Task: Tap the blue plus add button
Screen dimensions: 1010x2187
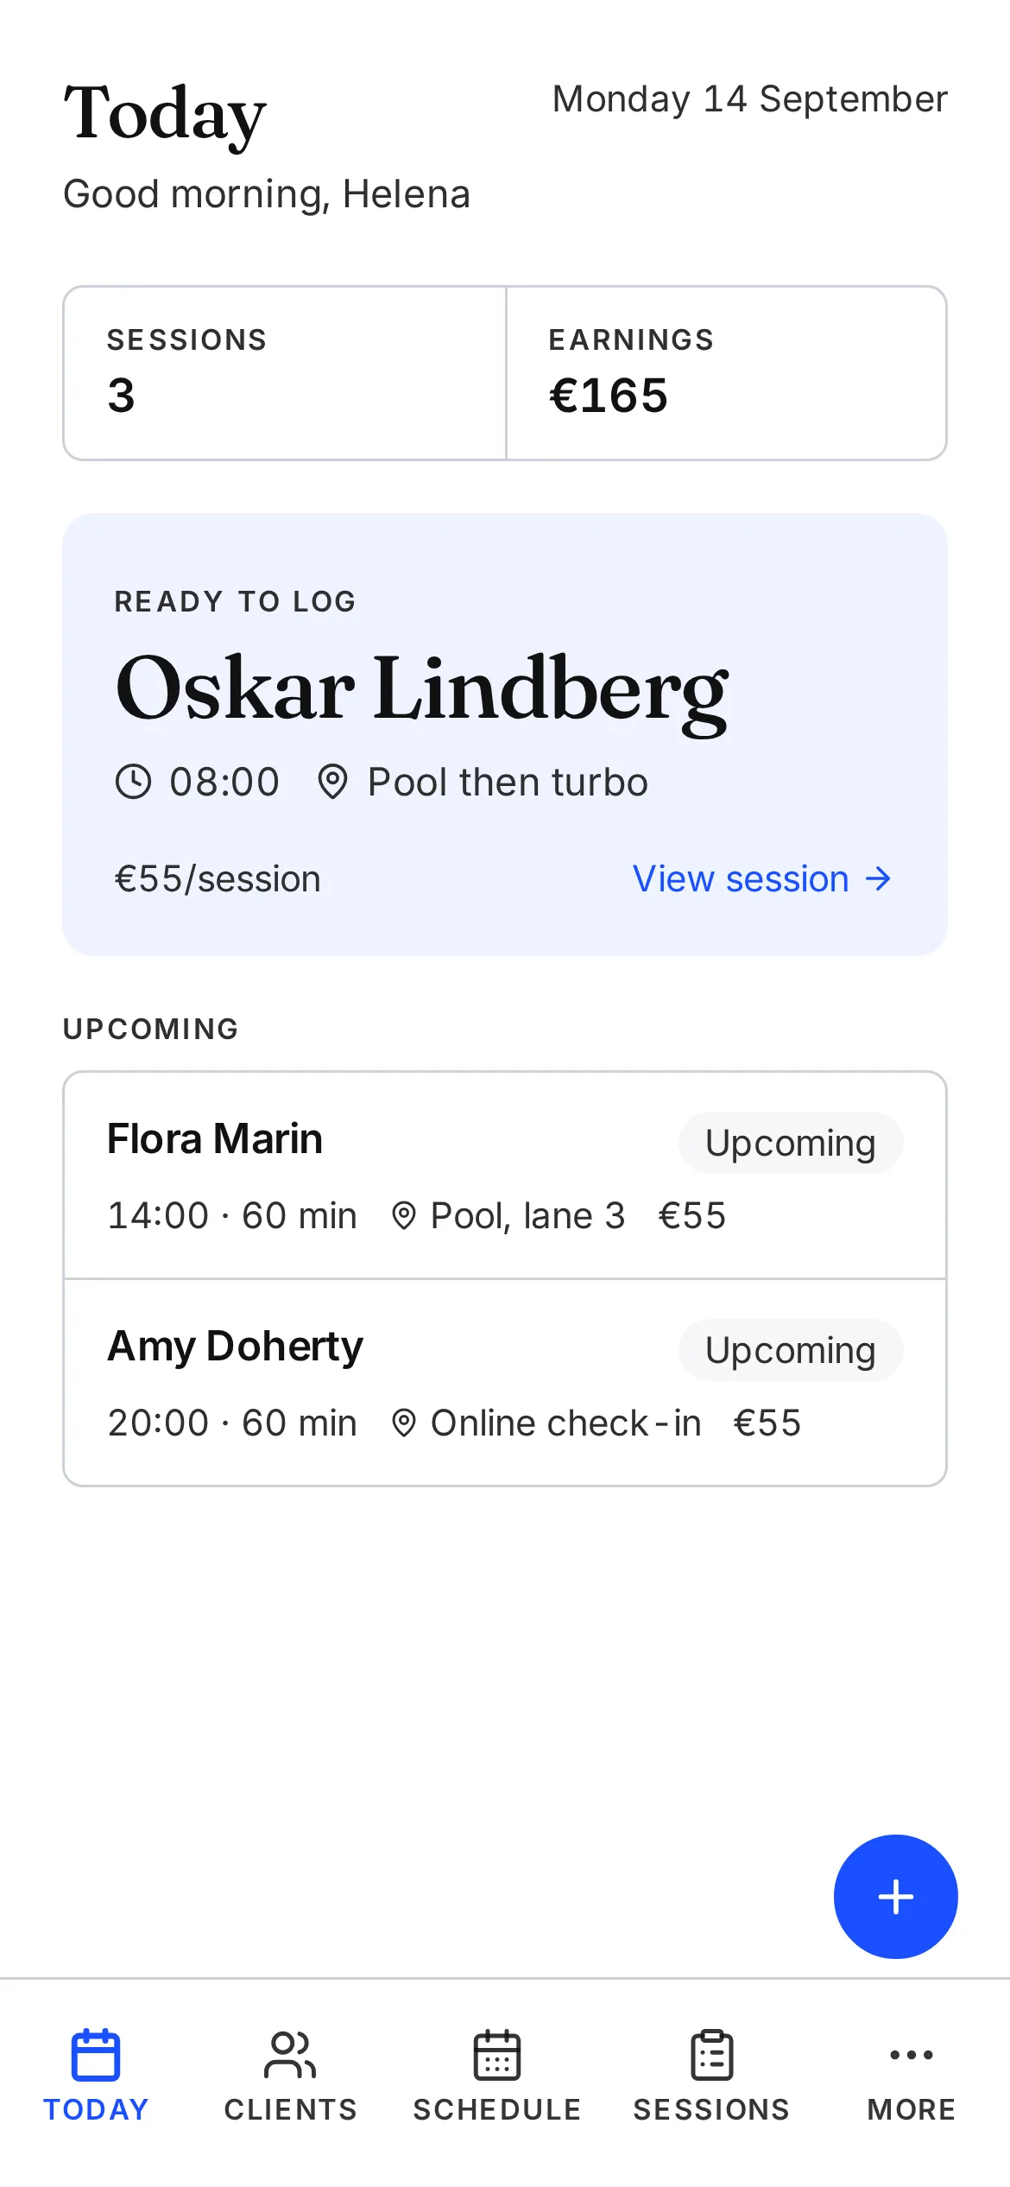Action: pyautogui.click(x=895, y=1896)
